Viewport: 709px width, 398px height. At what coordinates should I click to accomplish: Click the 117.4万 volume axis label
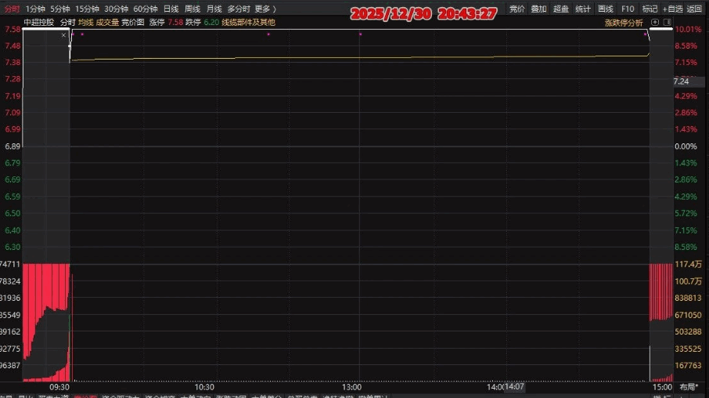pos(688,264)
